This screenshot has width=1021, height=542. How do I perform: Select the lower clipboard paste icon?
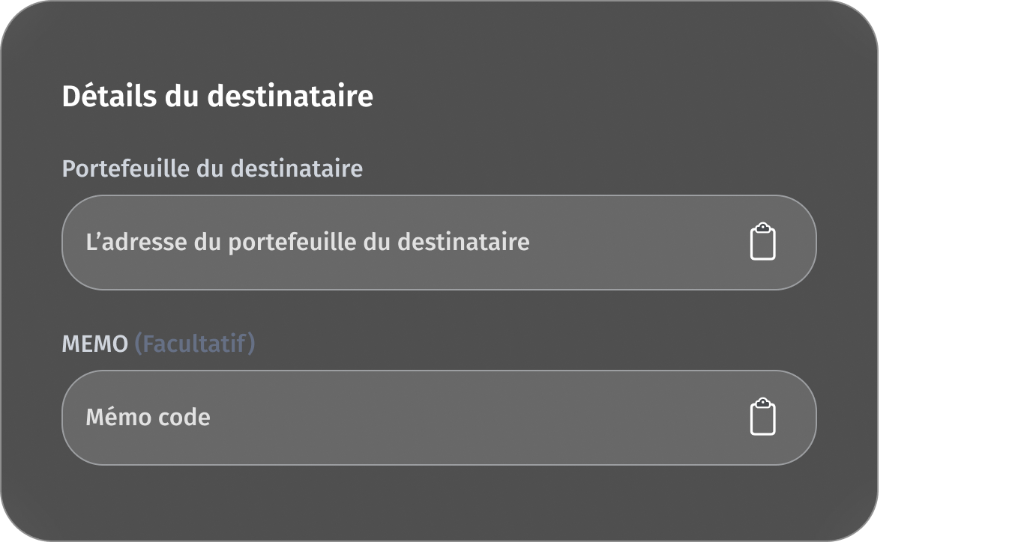(x=762, y=417)
